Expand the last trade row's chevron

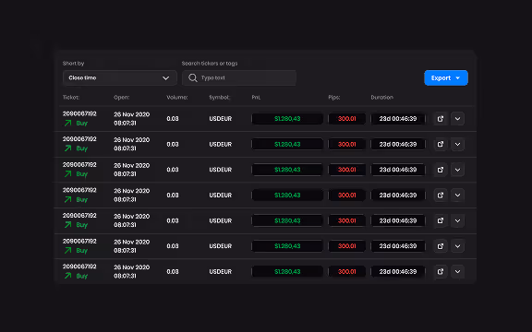pos(457,272)
